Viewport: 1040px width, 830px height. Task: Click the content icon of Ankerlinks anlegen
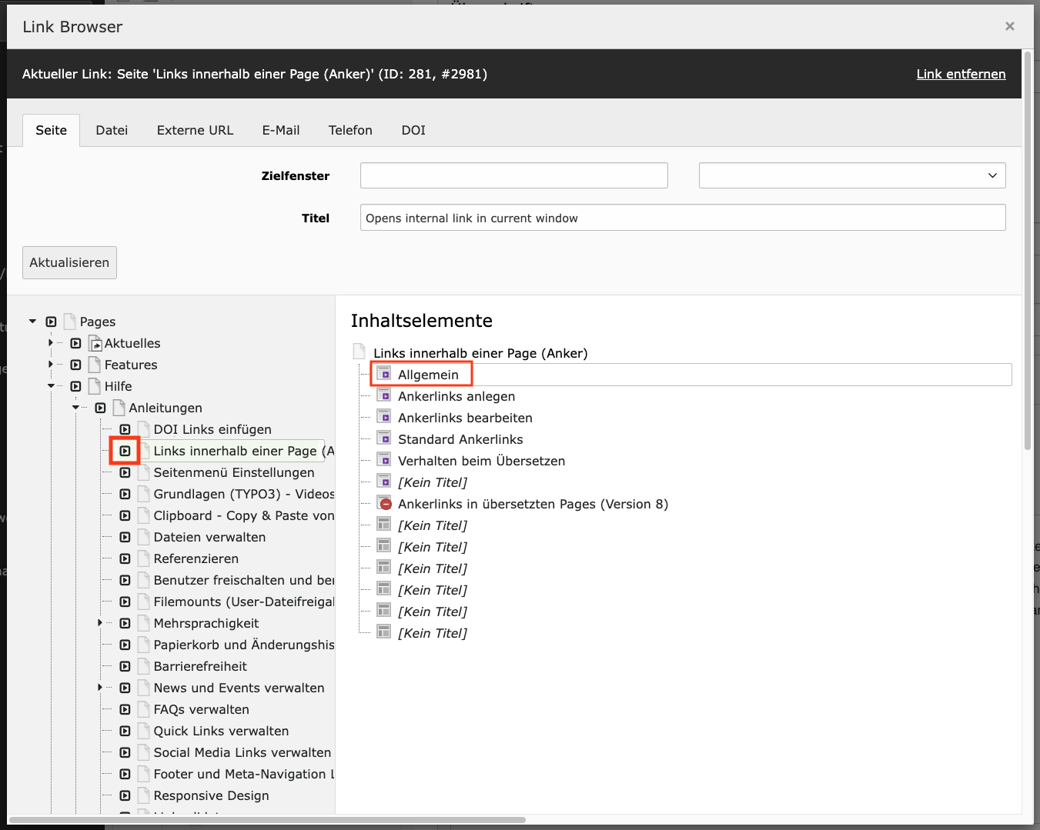click(x=383, y=395)
